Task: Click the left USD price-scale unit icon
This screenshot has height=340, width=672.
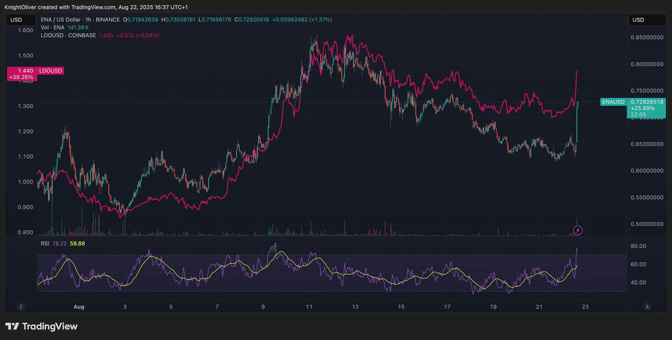Action: tap(21, 19)
